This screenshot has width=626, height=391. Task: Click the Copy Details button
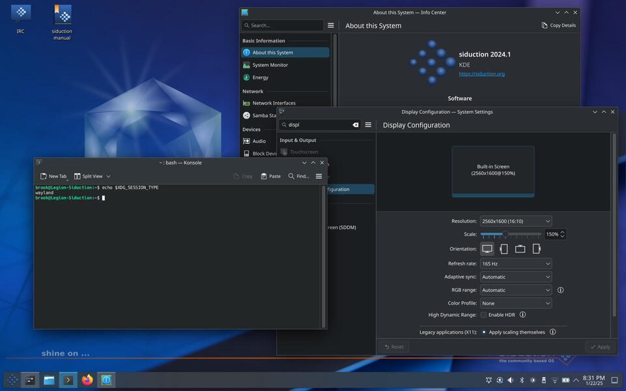tap(558, 25)
